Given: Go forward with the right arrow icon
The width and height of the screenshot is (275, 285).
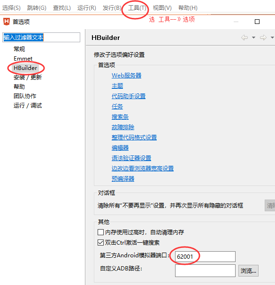Looking at the screenshot, I should tap(263, 38).
